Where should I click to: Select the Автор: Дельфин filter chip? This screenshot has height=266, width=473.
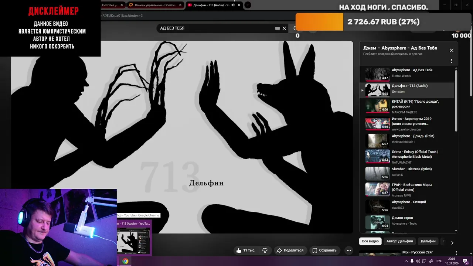click(399, 241)
